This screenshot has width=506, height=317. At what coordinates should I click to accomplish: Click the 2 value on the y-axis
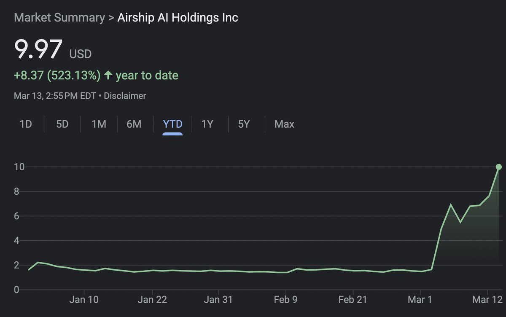coord(16,265)
